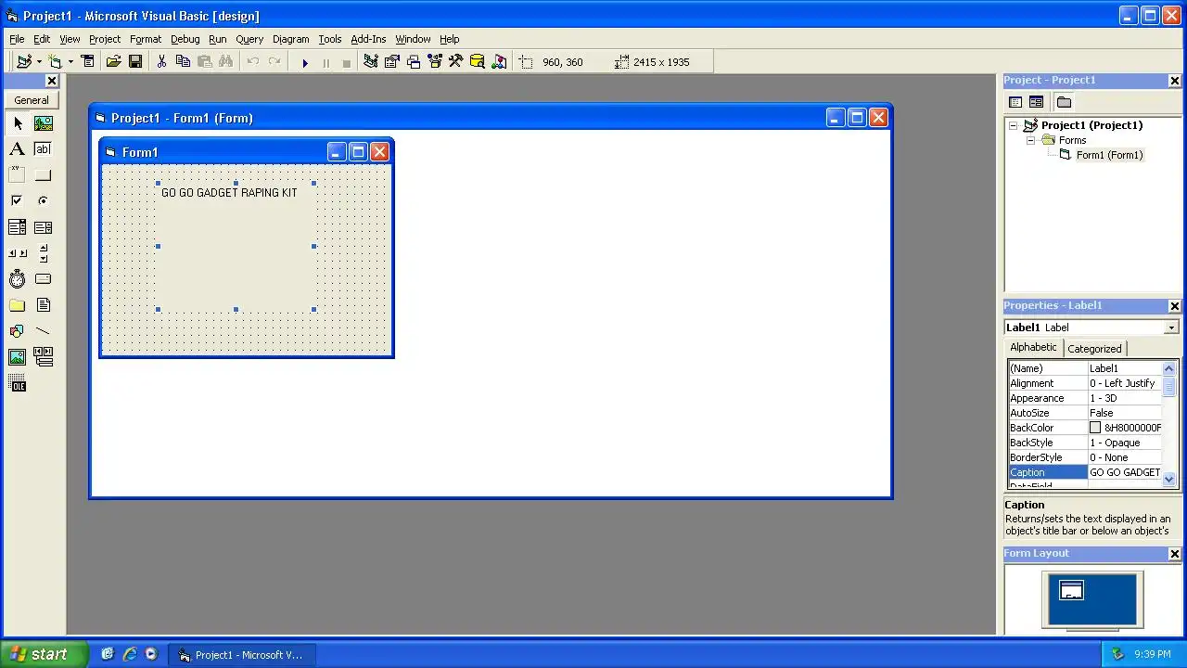
Task: Select Form1 (Form1) in project tree
Action: coord(1109,155)
